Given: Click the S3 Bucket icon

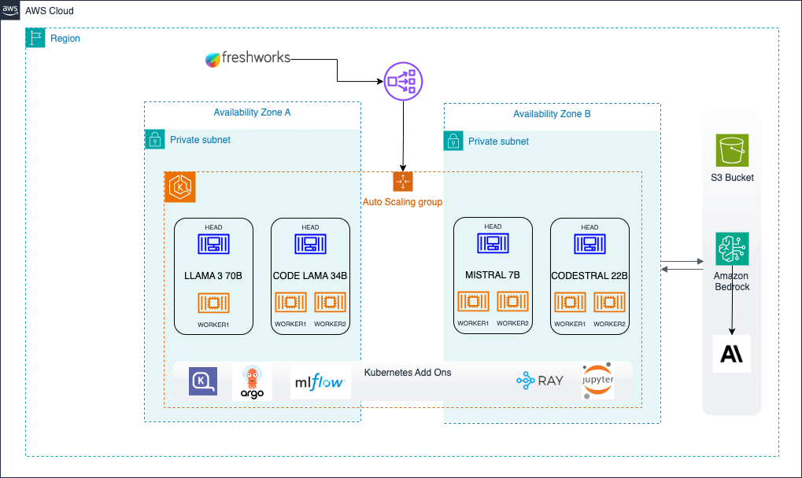Looking at the screenshot, I should pos(732,150).
